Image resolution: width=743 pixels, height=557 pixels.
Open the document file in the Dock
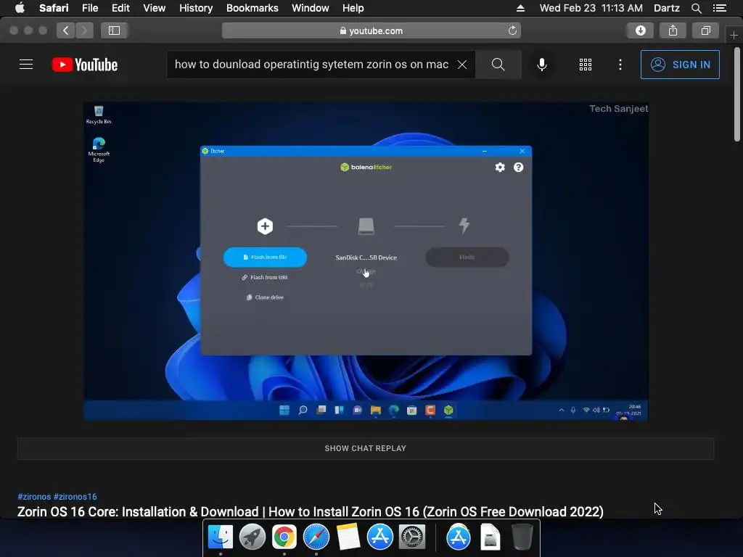pos(490,537)
